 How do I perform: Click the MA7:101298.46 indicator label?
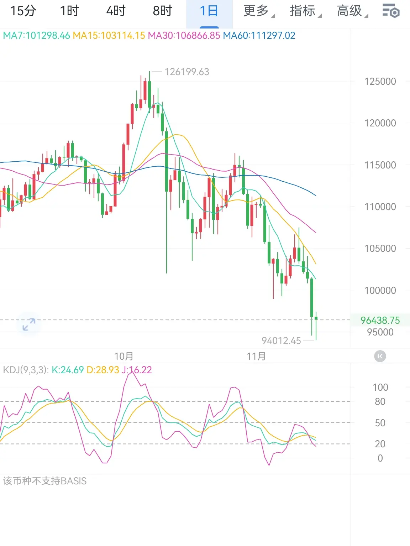(x=36, y=36)
